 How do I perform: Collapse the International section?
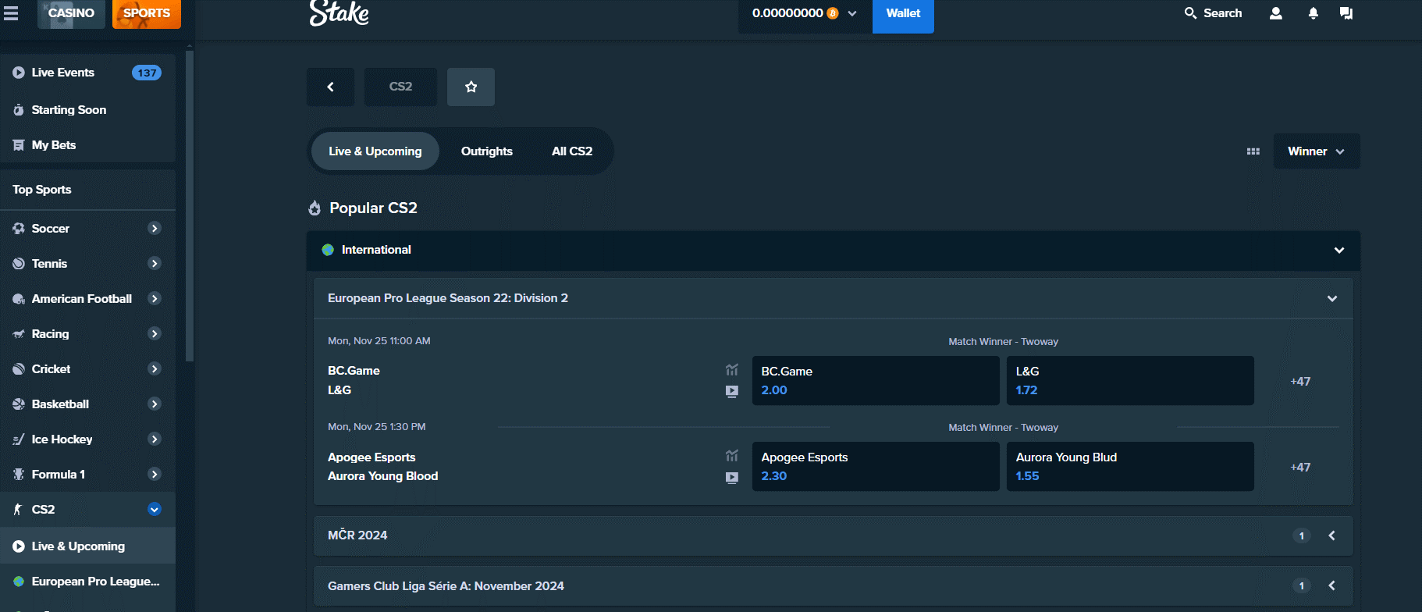click(x=1339, y=251)
